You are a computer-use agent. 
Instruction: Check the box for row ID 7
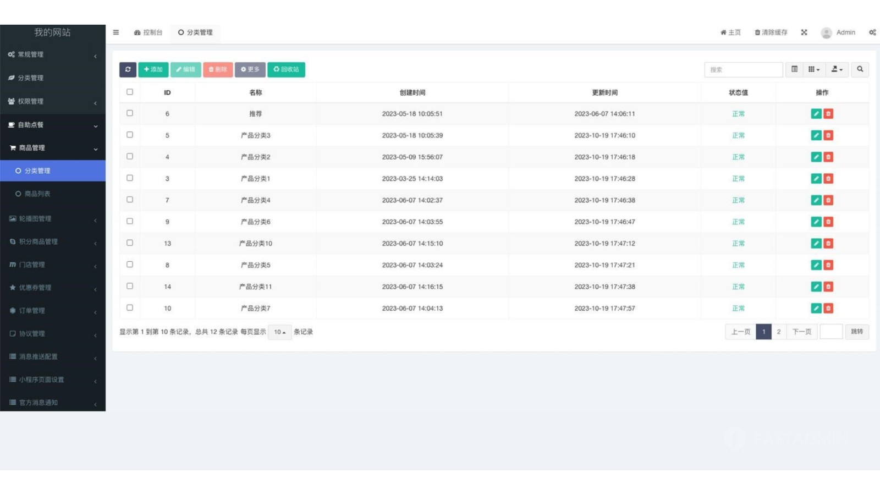coord(130,199)
